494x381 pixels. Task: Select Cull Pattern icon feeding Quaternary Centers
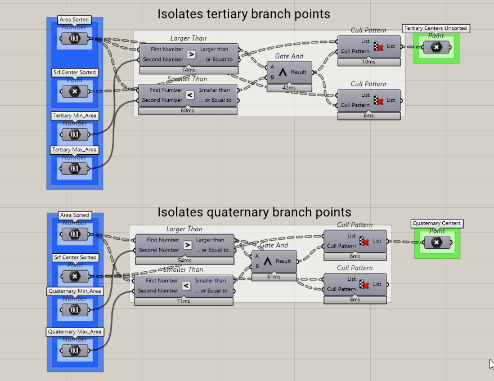click(365, 241)
